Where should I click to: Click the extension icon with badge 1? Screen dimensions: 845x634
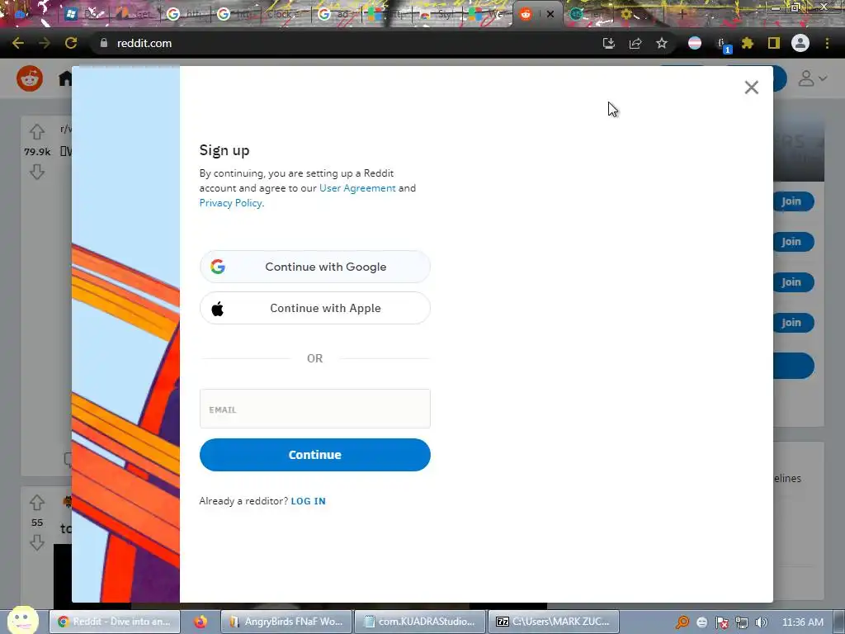click(722, 45)
